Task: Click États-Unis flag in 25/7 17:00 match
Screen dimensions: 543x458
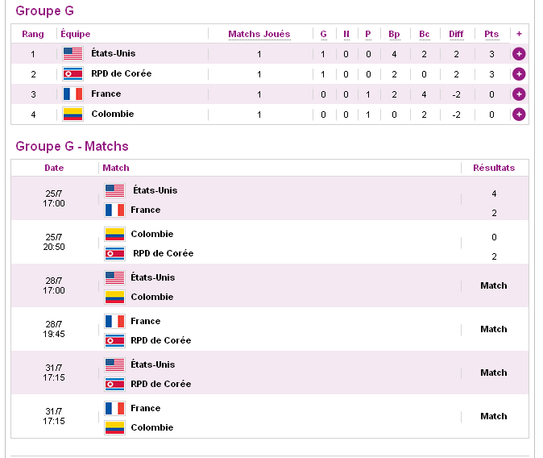Action: coord(114,190)
